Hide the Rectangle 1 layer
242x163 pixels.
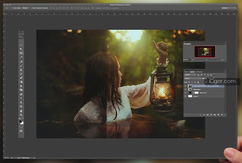pyautogui.click(x=186, y=89)
